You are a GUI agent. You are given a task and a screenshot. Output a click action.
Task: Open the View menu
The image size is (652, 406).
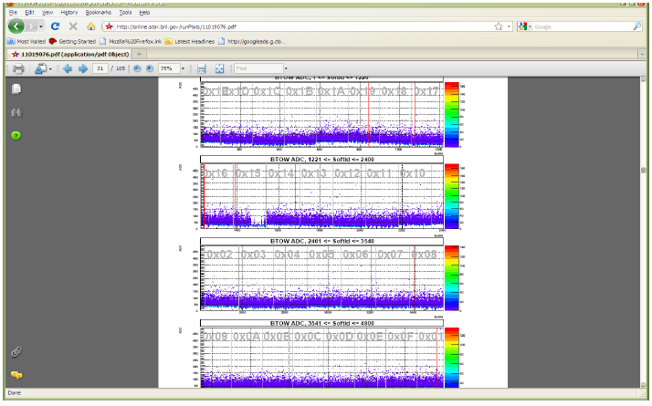point(47,13)
